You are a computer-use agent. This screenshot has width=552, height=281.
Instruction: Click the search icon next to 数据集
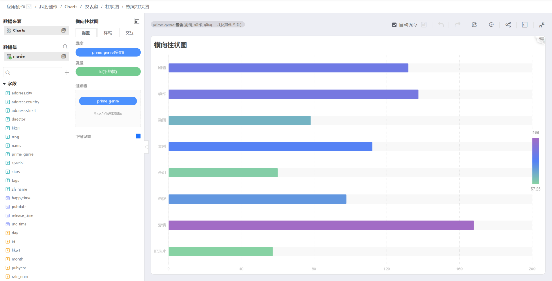tap(65, 47)
